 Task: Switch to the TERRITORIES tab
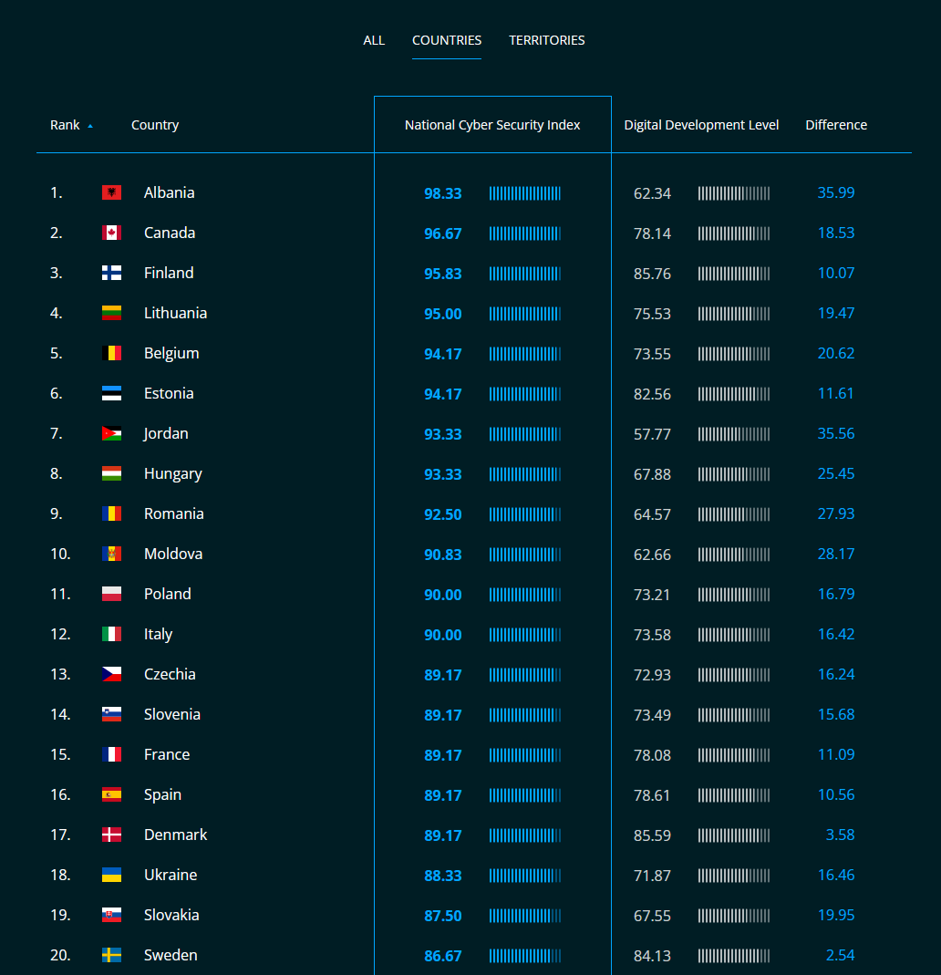click(546, 40)
